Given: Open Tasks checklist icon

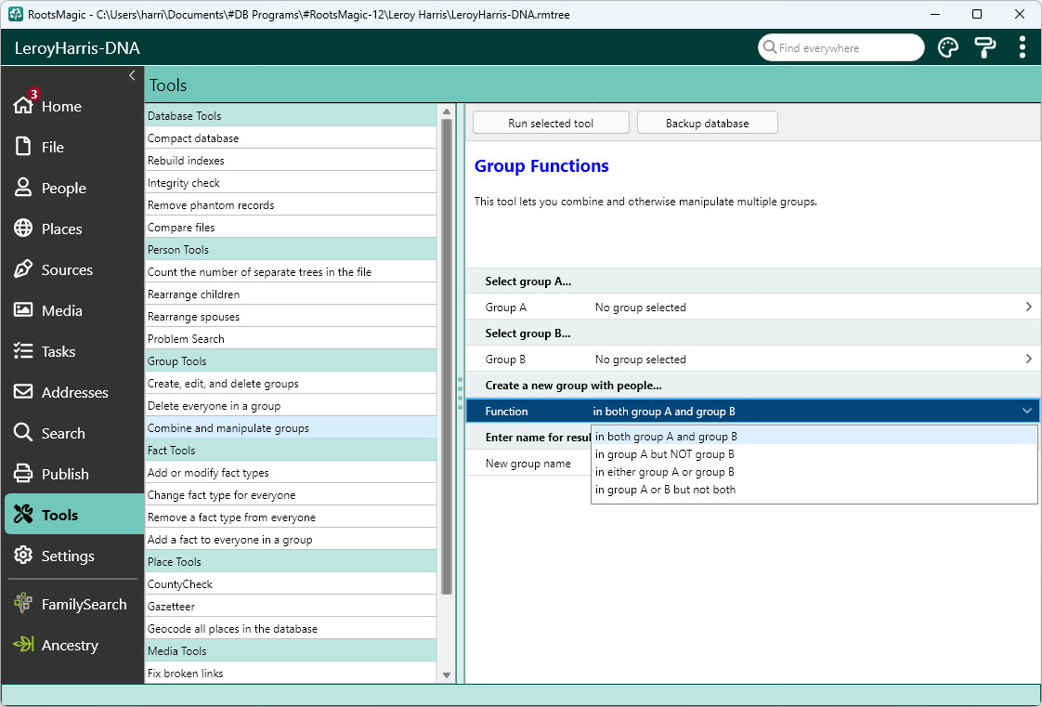Looking at the screenshot, I should pos(23,351).
